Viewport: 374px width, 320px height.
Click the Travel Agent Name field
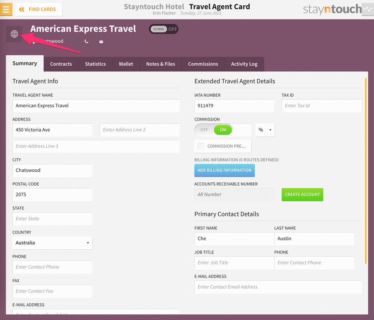(96, 106)
